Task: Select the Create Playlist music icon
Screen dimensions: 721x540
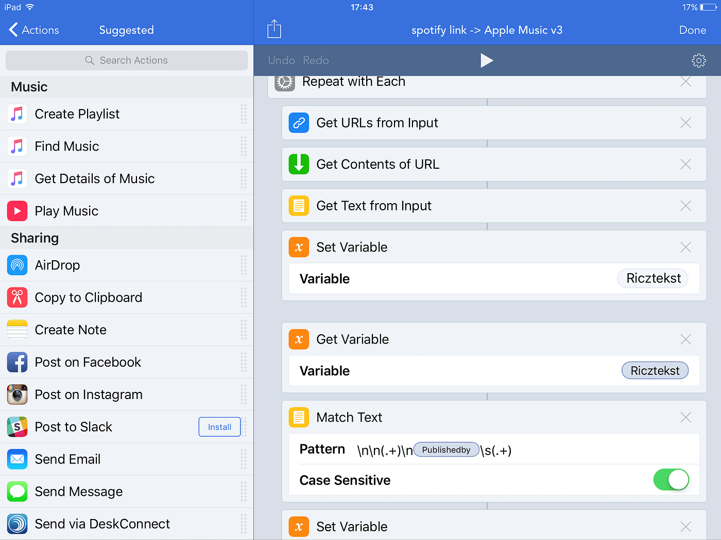Action: (x=17, y=114)
